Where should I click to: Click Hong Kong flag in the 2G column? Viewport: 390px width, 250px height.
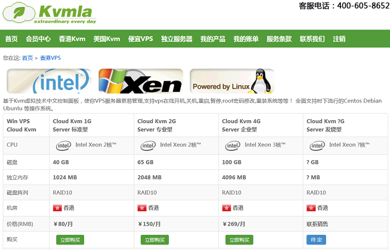coord(142,208)
